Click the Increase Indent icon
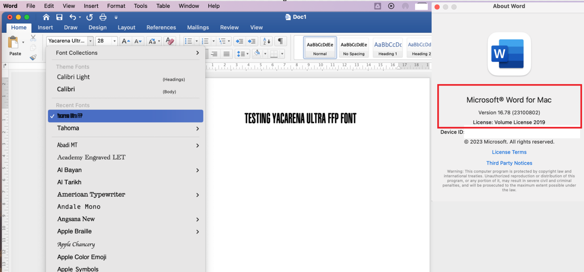This screenshot has height=272, width=584. (252, 41)
